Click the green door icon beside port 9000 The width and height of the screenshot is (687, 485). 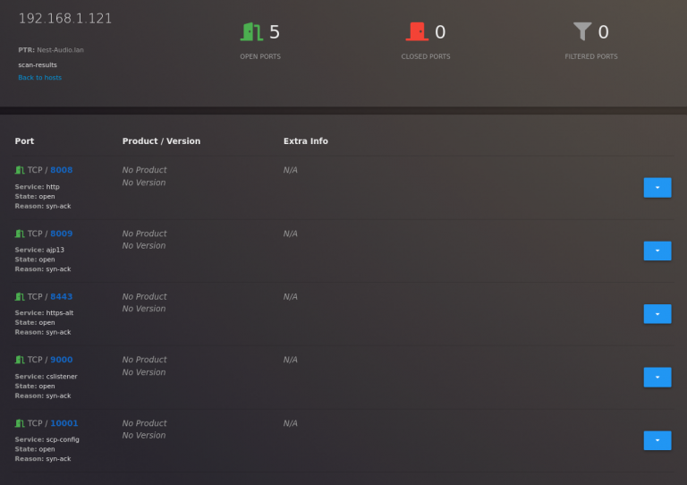coord(20,360)
